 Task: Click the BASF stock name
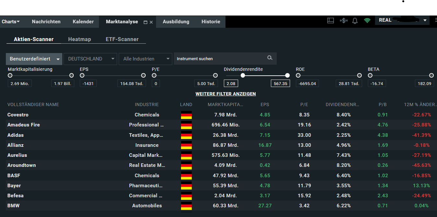coord(14,176)
